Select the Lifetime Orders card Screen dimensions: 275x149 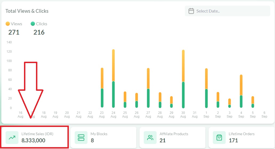[x=241, y=137]
